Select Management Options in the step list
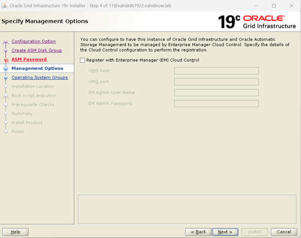This screenshot has width=301, height=238. coord(37,69)
